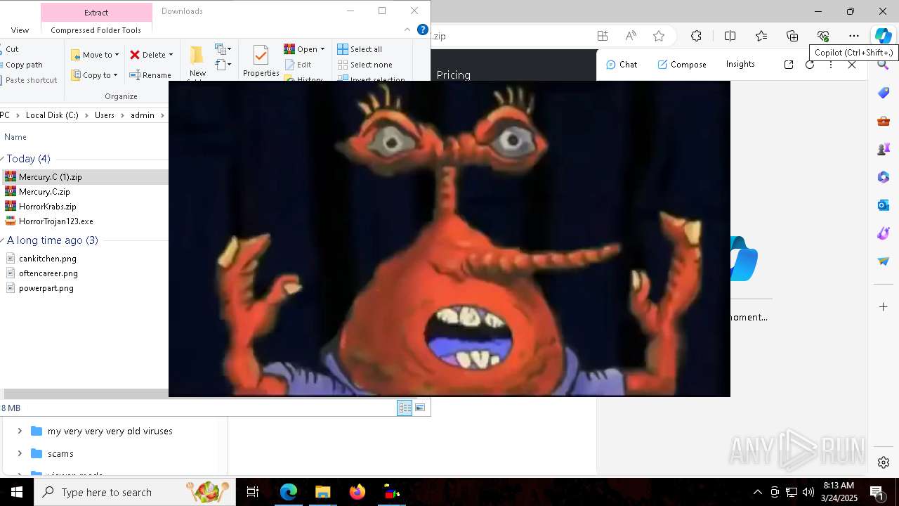
Task: Expand the scams folder tree node
Action: pos(20,453)
